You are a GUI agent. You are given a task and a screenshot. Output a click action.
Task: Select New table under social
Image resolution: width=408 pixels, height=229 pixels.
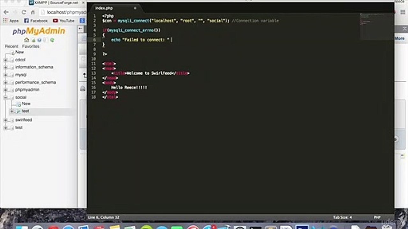(x=26, y=104)
